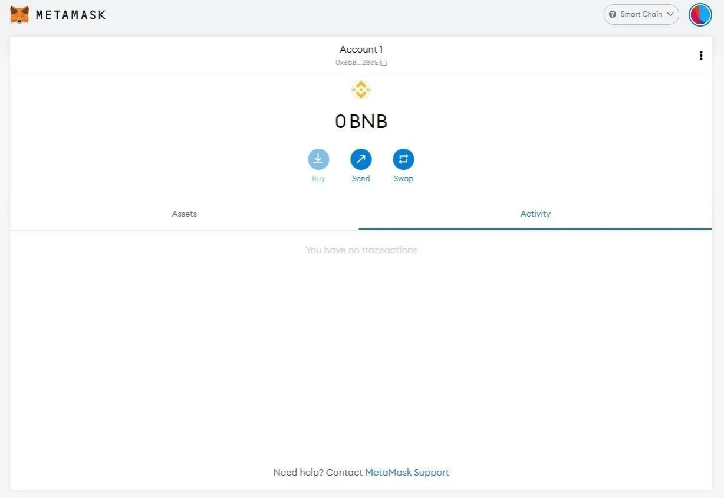724x498 pixels.
Task: Open the three-dot account options menu
Action: (700, 55)
